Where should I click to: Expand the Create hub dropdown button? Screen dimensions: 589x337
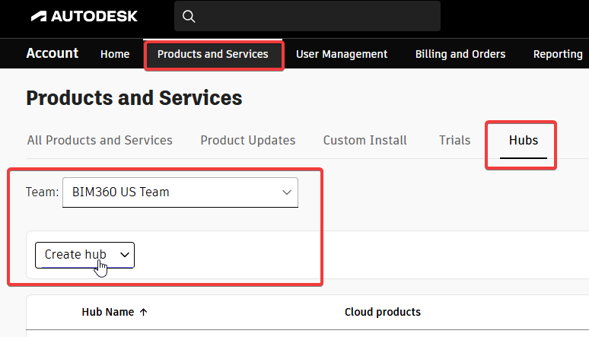85,255
